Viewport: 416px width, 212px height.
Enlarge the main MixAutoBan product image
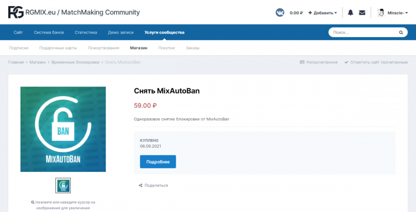click(63, 129)
